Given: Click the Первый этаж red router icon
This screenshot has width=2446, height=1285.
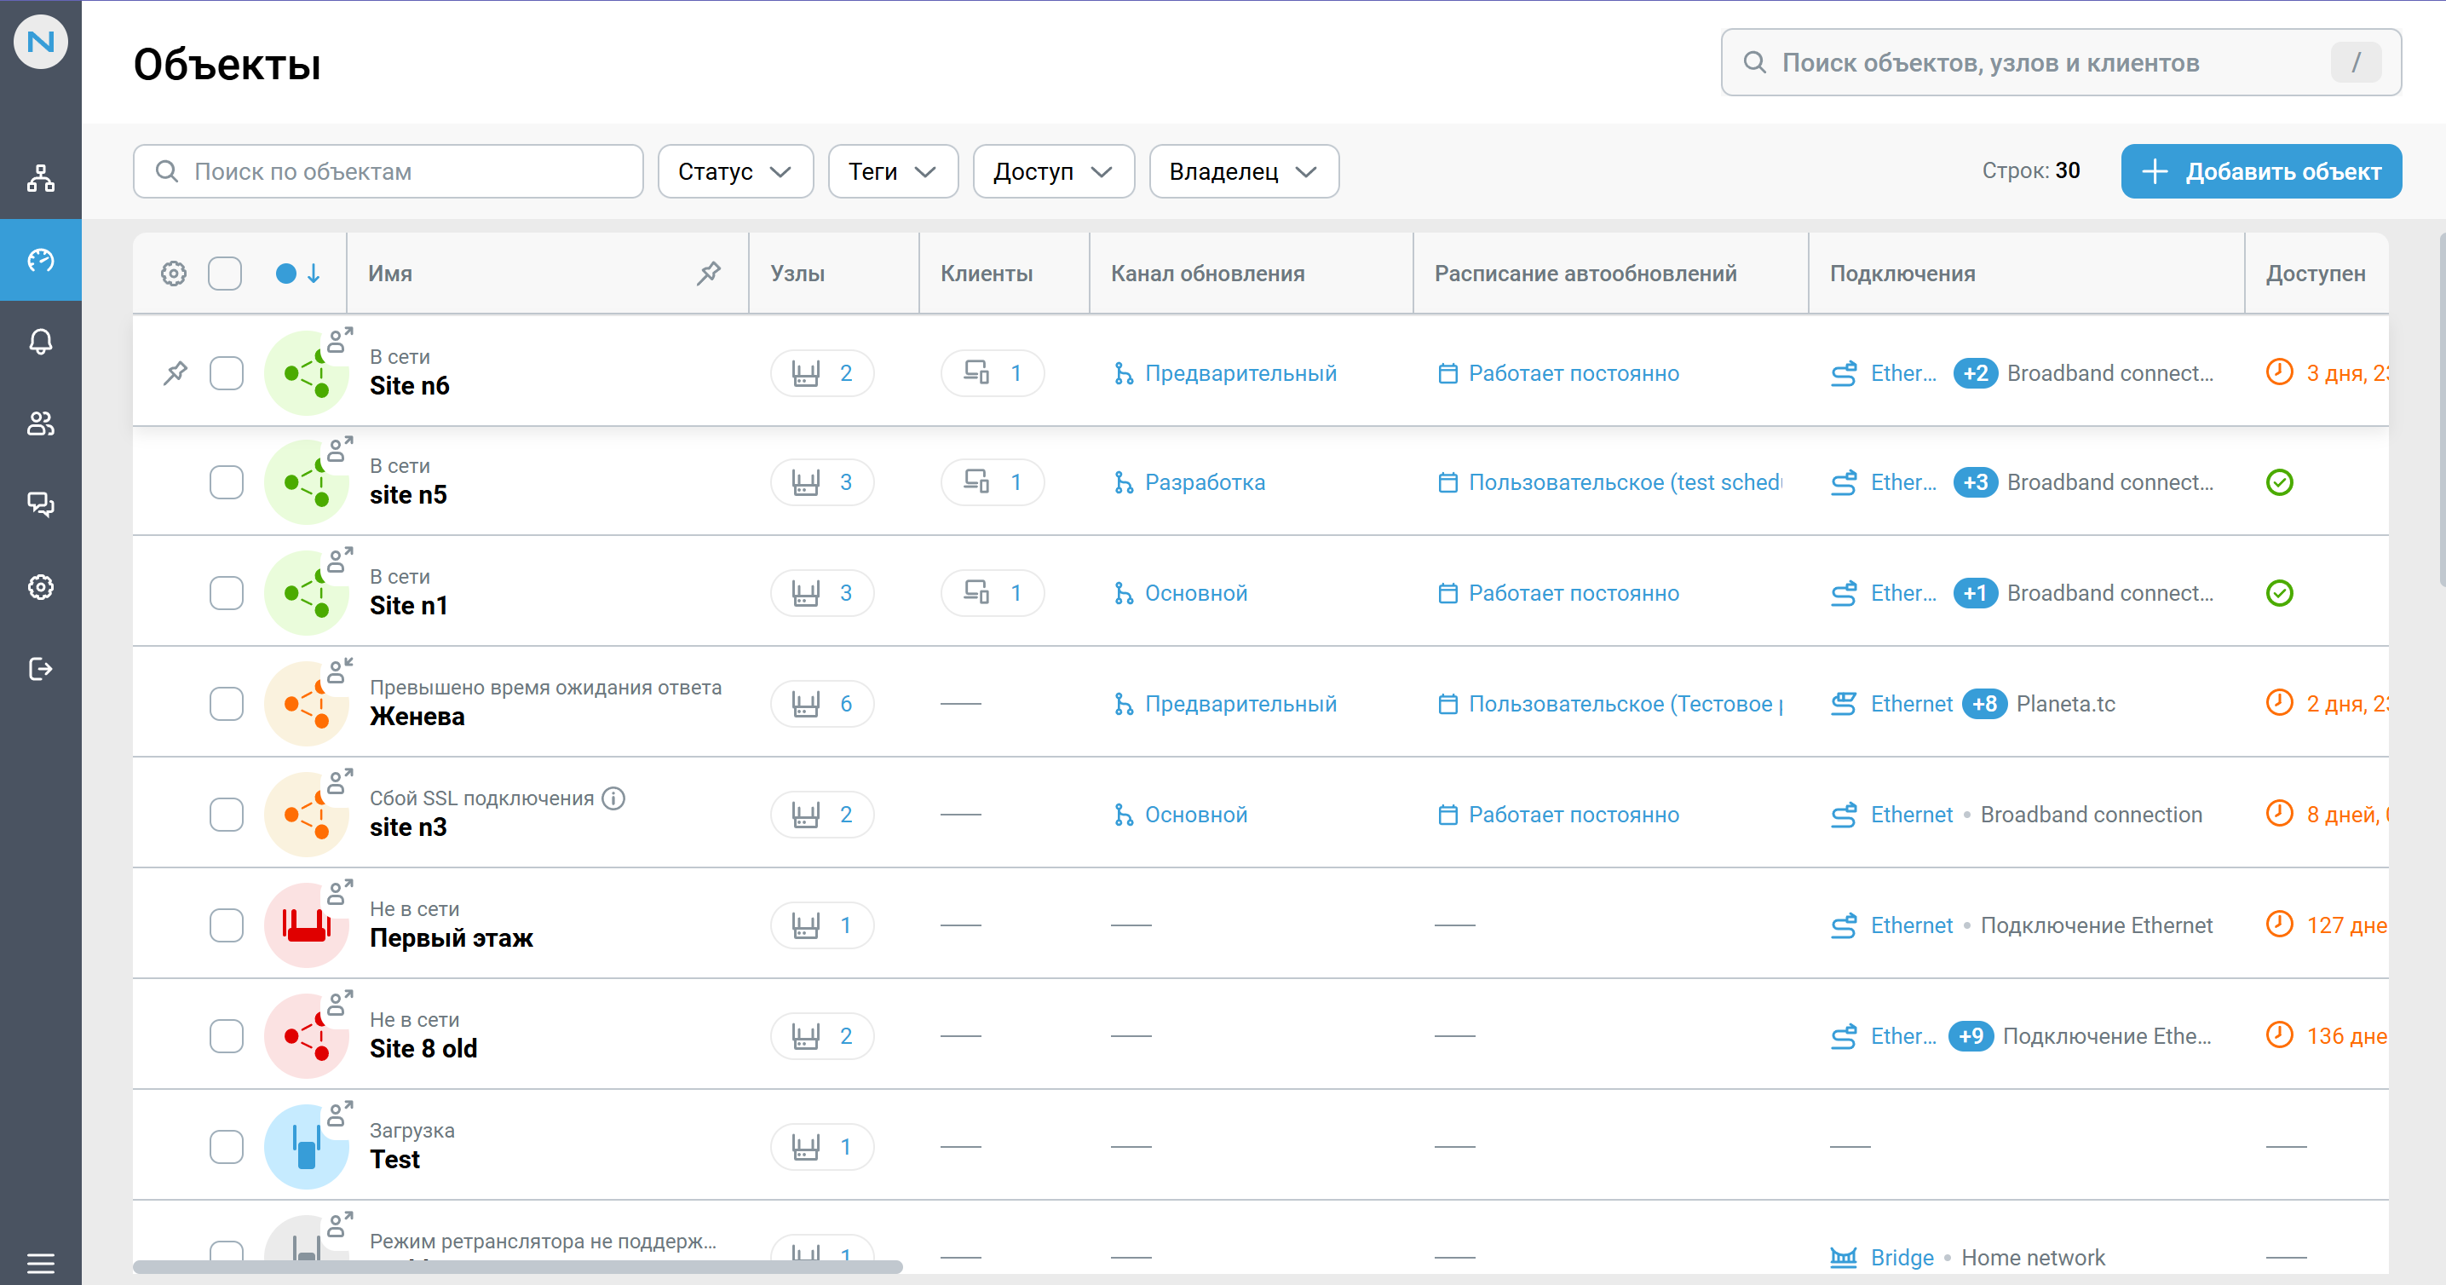Looking at the screenshot, I should pyautogui.click(x=307, y=925).
